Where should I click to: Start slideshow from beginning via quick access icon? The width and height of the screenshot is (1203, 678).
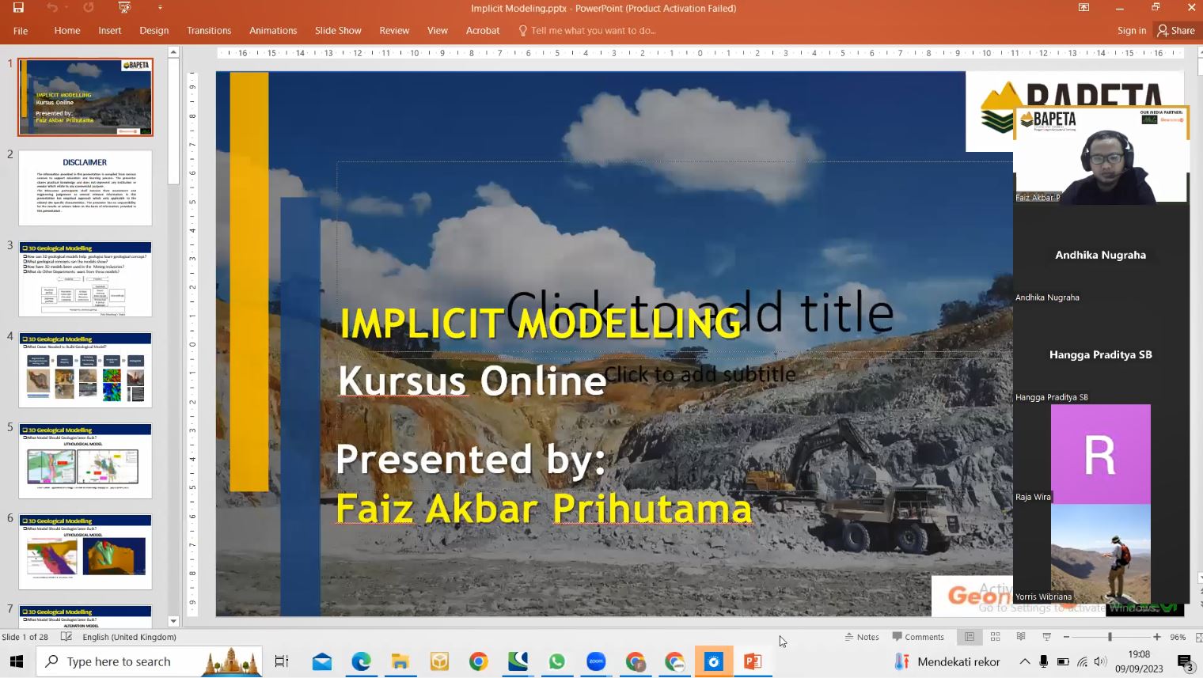pos(124,8)
